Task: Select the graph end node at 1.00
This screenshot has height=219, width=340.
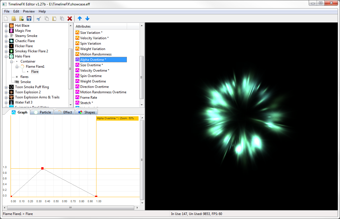Action: click(96, 197)
